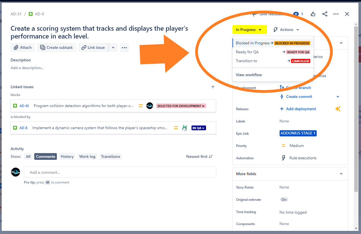Click the Rule executions lightning icon

tap(284, 158)
